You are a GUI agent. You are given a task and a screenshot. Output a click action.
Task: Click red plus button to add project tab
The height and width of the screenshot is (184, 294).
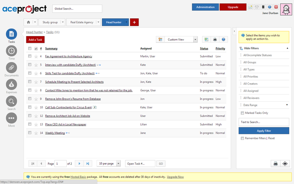[134, 22]
